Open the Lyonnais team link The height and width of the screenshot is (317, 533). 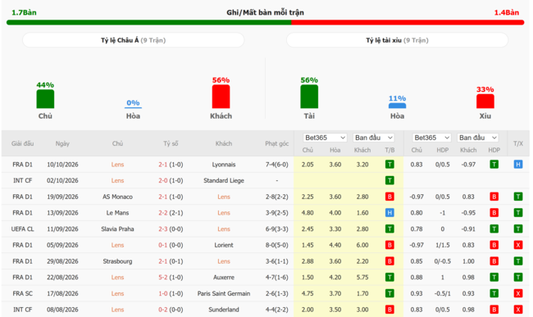[x=224, y=165]
